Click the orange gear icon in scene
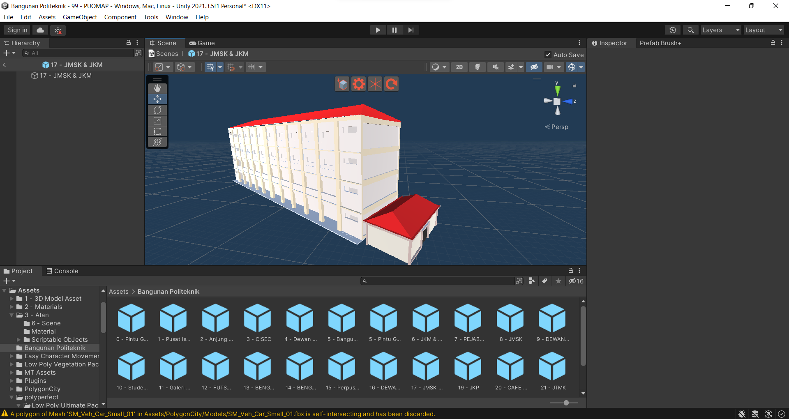 358,84
